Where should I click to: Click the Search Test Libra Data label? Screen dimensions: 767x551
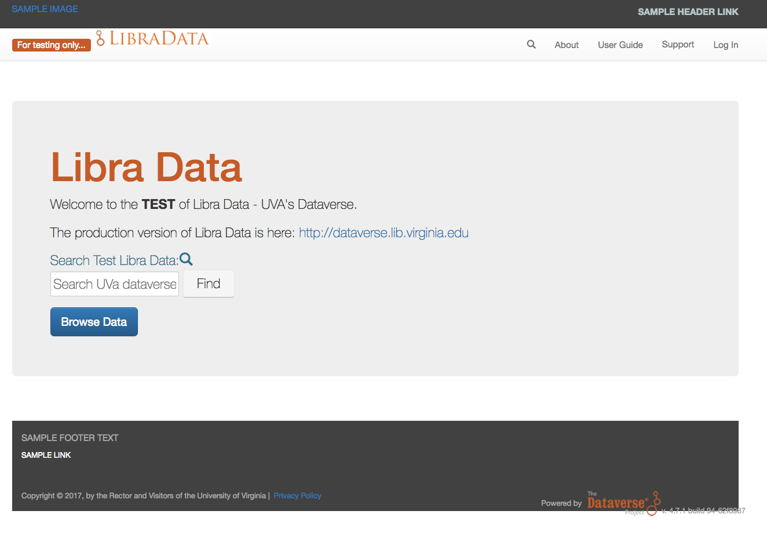114,260
